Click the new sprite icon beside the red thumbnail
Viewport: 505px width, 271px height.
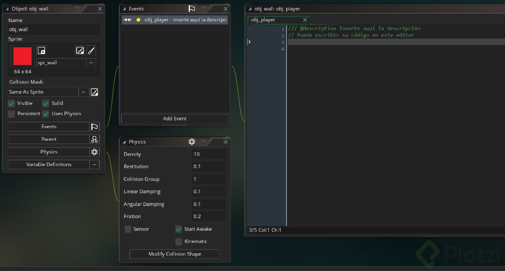[x=41, y=50]
